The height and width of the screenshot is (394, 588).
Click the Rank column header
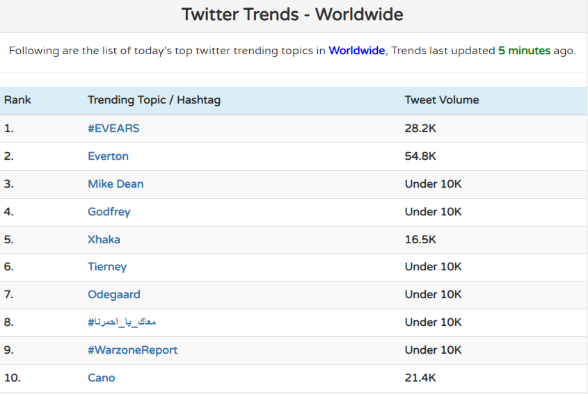click(17, 100)
